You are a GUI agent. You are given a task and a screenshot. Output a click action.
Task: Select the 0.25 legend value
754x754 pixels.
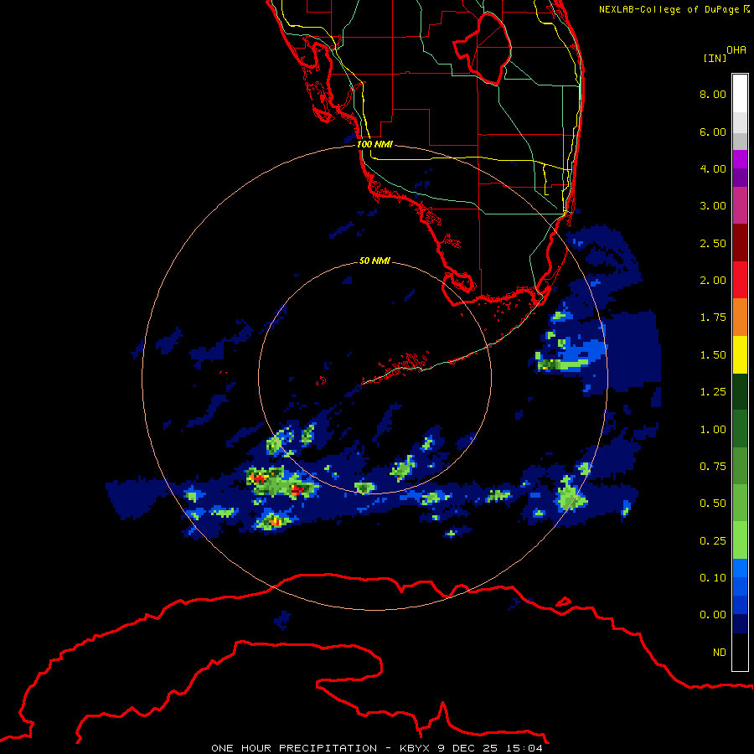pos(713,541)
